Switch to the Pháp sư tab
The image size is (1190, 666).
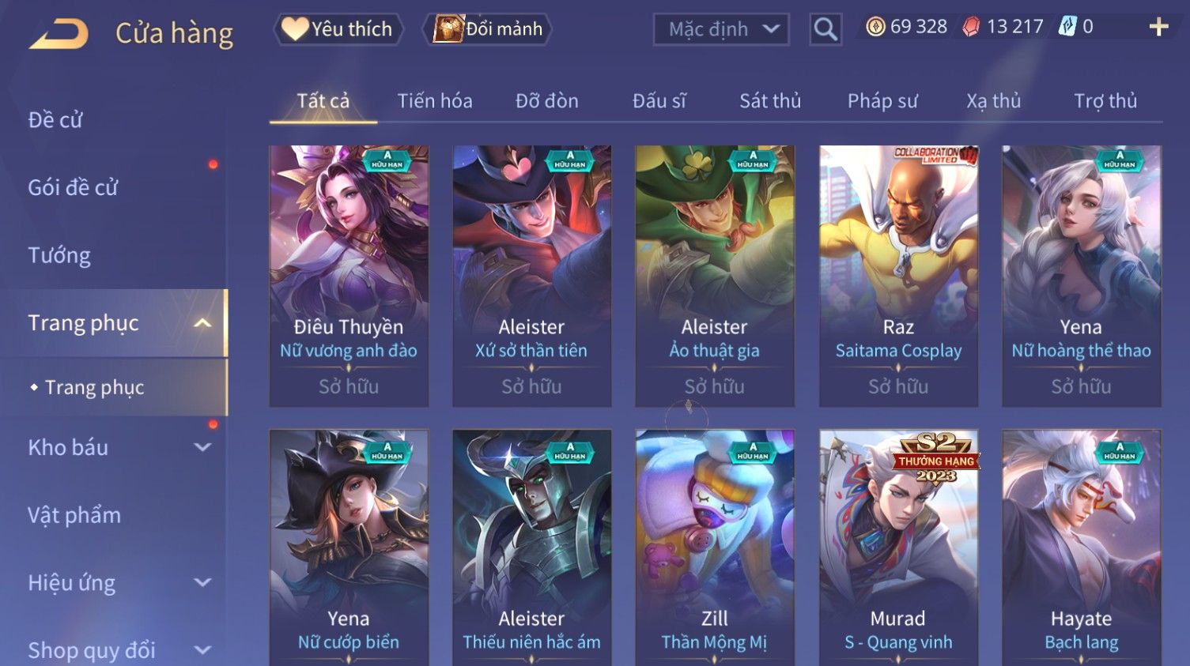tap(882, 101)
